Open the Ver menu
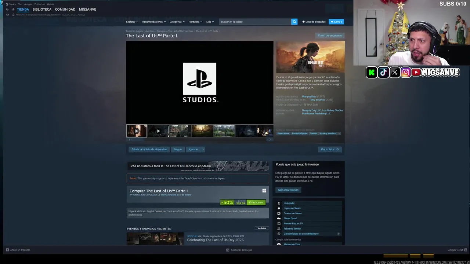 click(x=20, y=4)
